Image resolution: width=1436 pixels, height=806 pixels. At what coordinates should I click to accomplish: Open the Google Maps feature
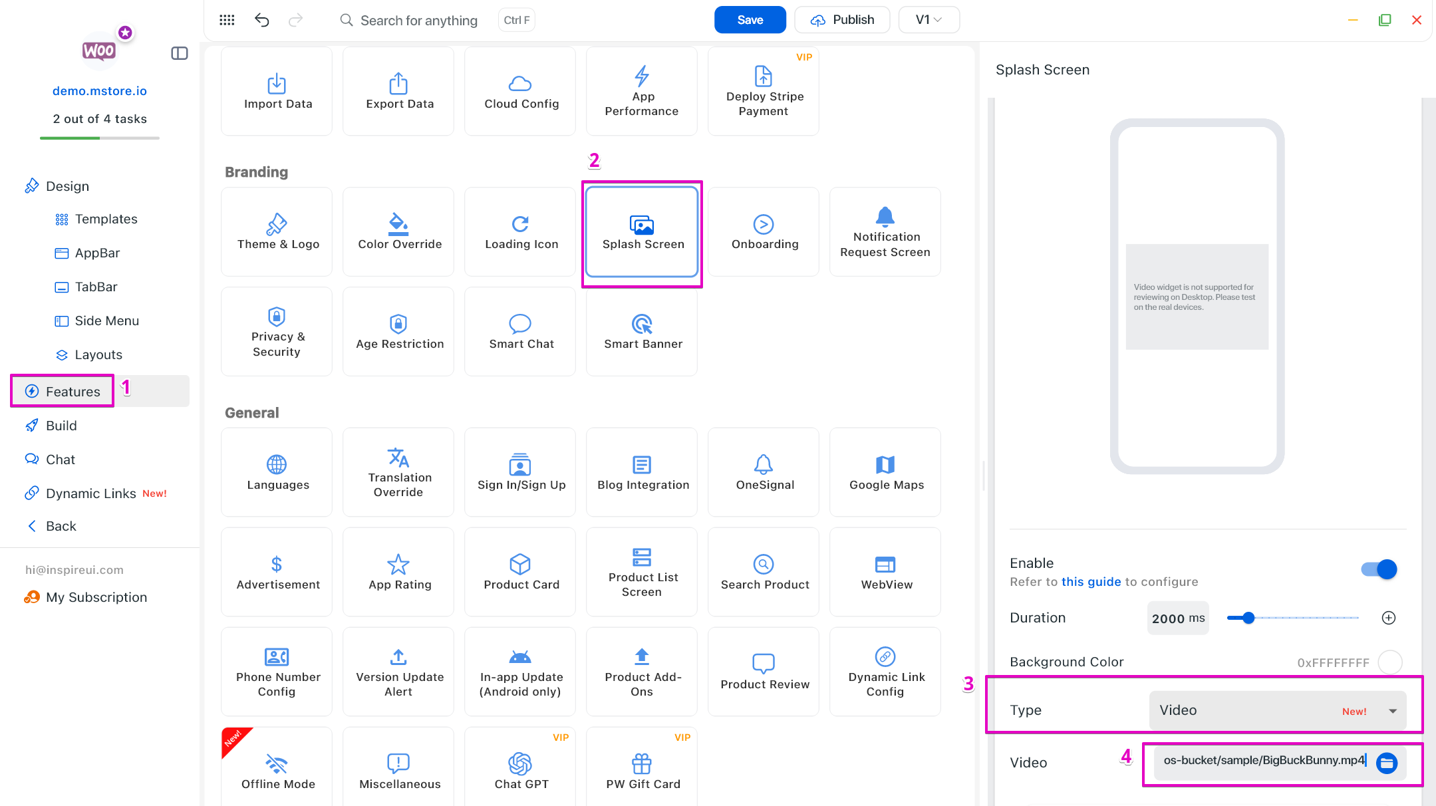pyautogui.click(x=885, y=472)
